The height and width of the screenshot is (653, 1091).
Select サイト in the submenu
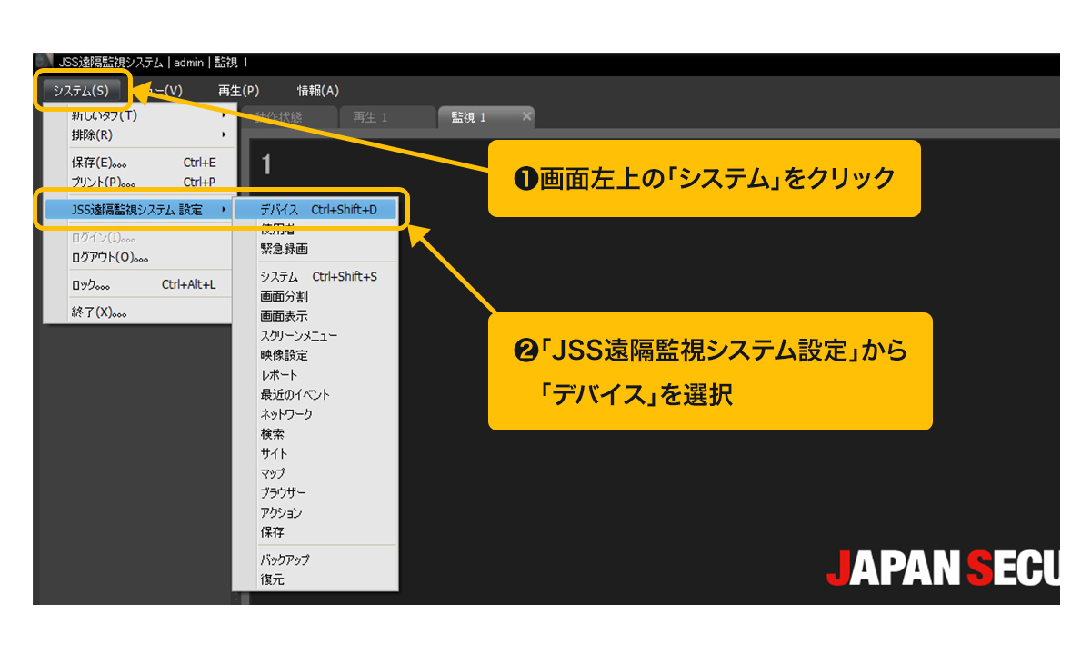[x=315, y=453]
